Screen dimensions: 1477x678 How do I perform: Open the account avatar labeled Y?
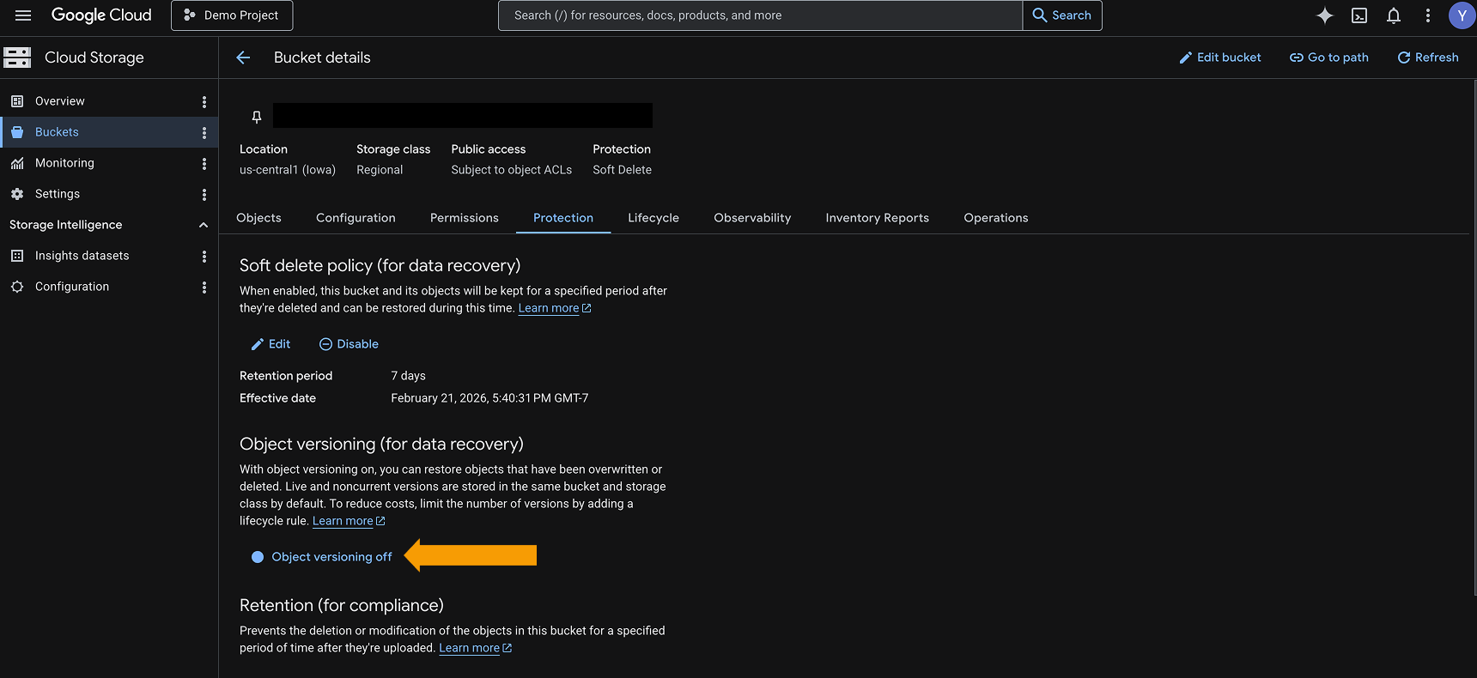coord(1462,15)
